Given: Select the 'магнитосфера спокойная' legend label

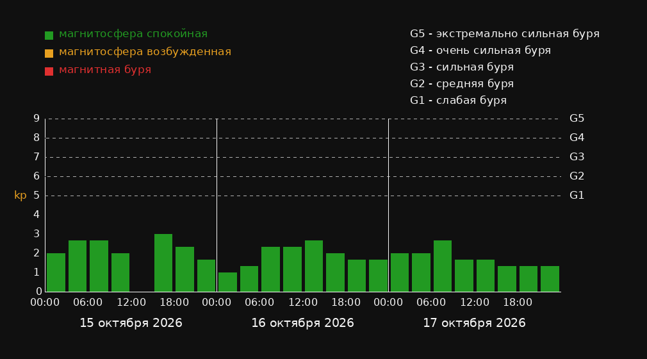Looking at the screenshot, I should coord(133,34).
